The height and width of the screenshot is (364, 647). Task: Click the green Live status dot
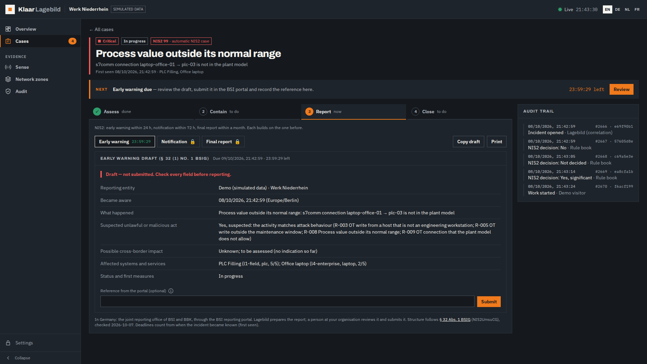[560, 9]
